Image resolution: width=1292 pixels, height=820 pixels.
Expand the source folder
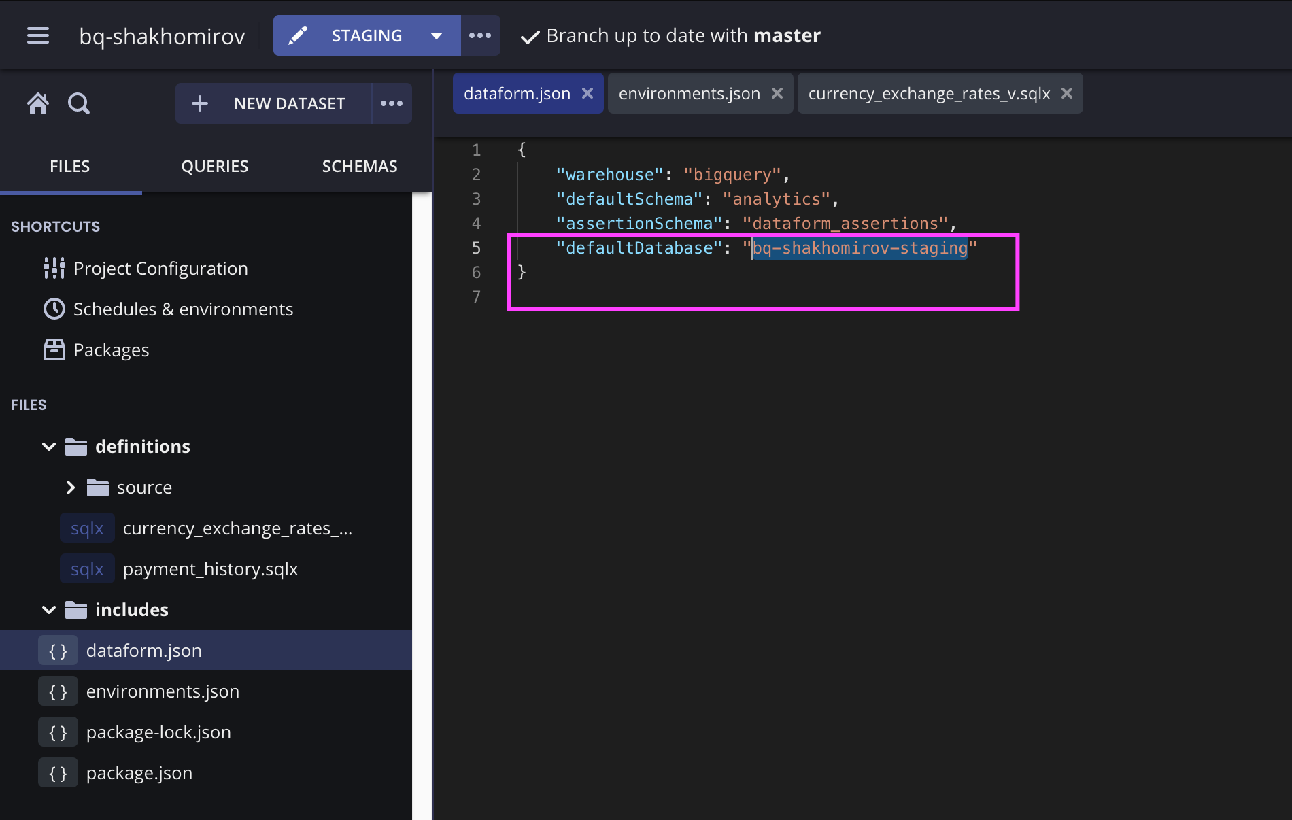(x=70, y=488)
